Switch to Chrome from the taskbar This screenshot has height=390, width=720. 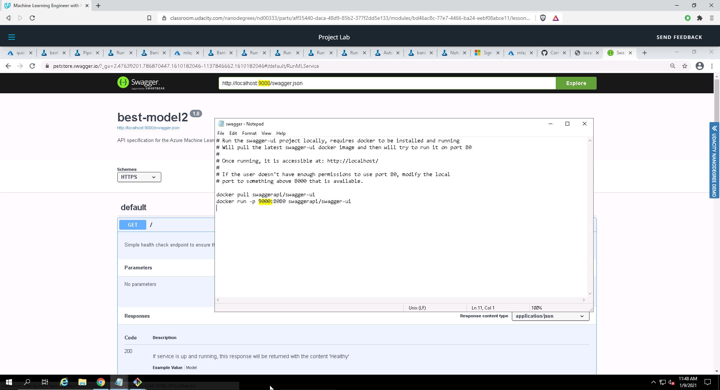pyautogui.click(x=101, y=382)
